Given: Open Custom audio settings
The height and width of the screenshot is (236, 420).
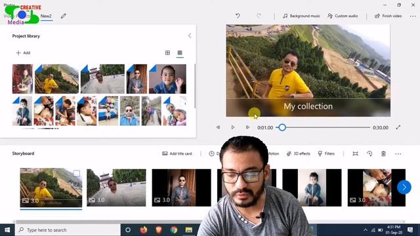Looking at the screenshot, I should coord(343,16).
